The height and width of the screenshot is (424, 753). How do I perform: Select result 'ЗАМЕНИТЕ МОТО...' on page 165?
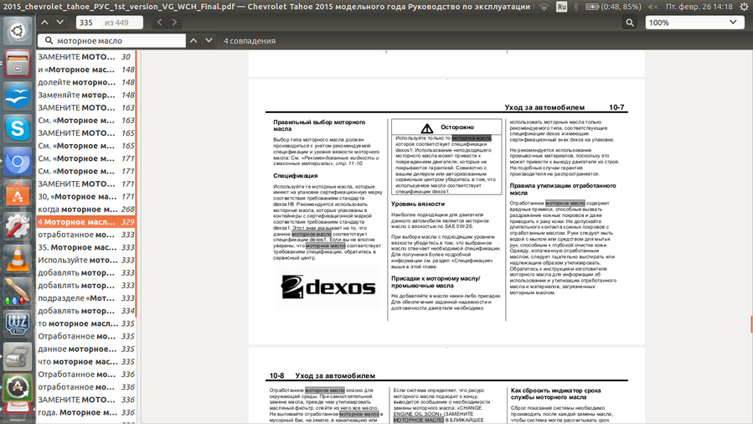pyautogui.click(x=86, y=133)
